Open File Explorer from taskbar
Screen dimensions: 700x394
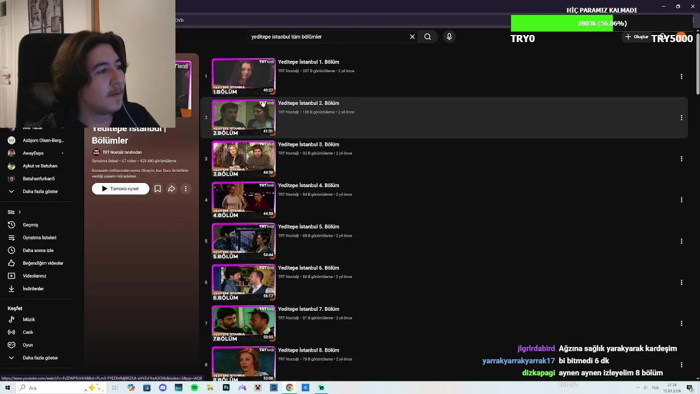pos(211,387)
